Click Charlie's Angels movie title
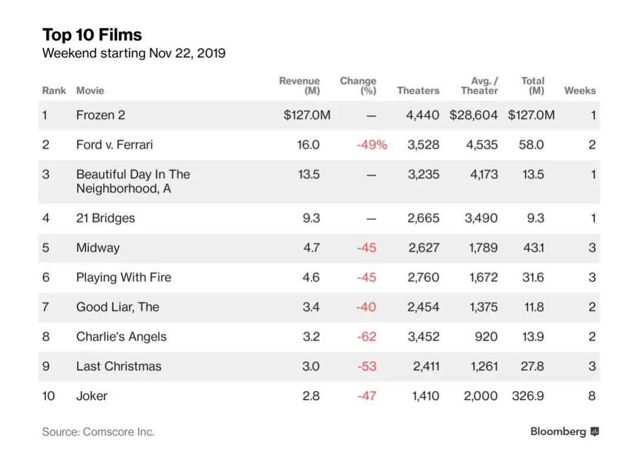The height and width of the screenshot is (459, 624). [121, 337]
